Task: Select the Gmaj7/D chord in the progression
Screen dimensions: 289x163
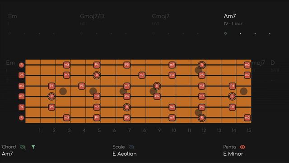Action: point(92,16)
